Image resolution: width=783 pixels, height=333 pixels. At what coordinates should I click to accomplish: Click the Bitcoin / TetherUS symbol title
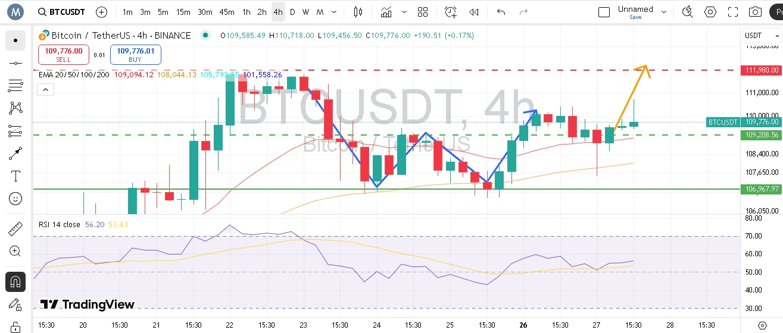[121, 36]
